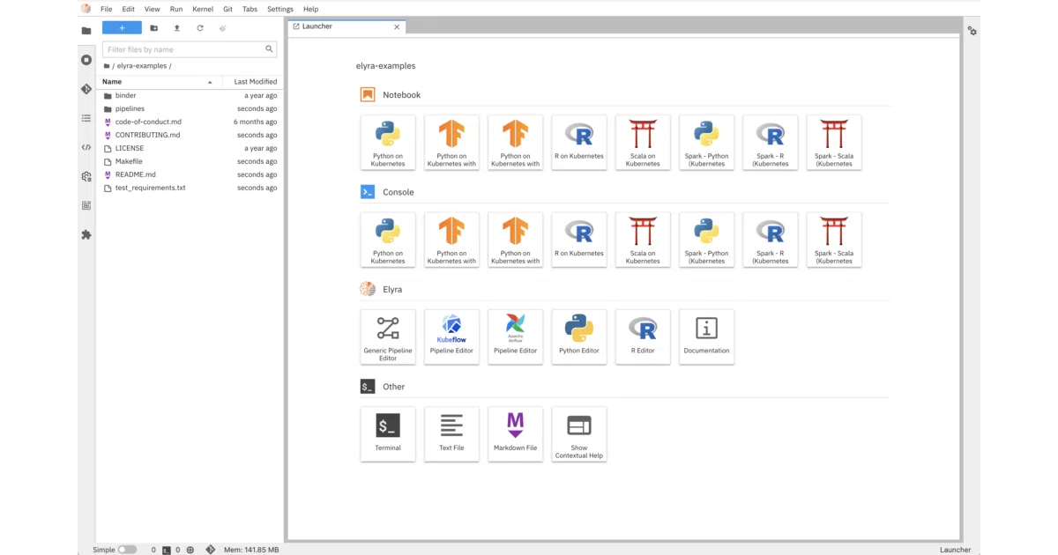Launch Apache Airflow Pipeline Editor

(x=516, y=337)
